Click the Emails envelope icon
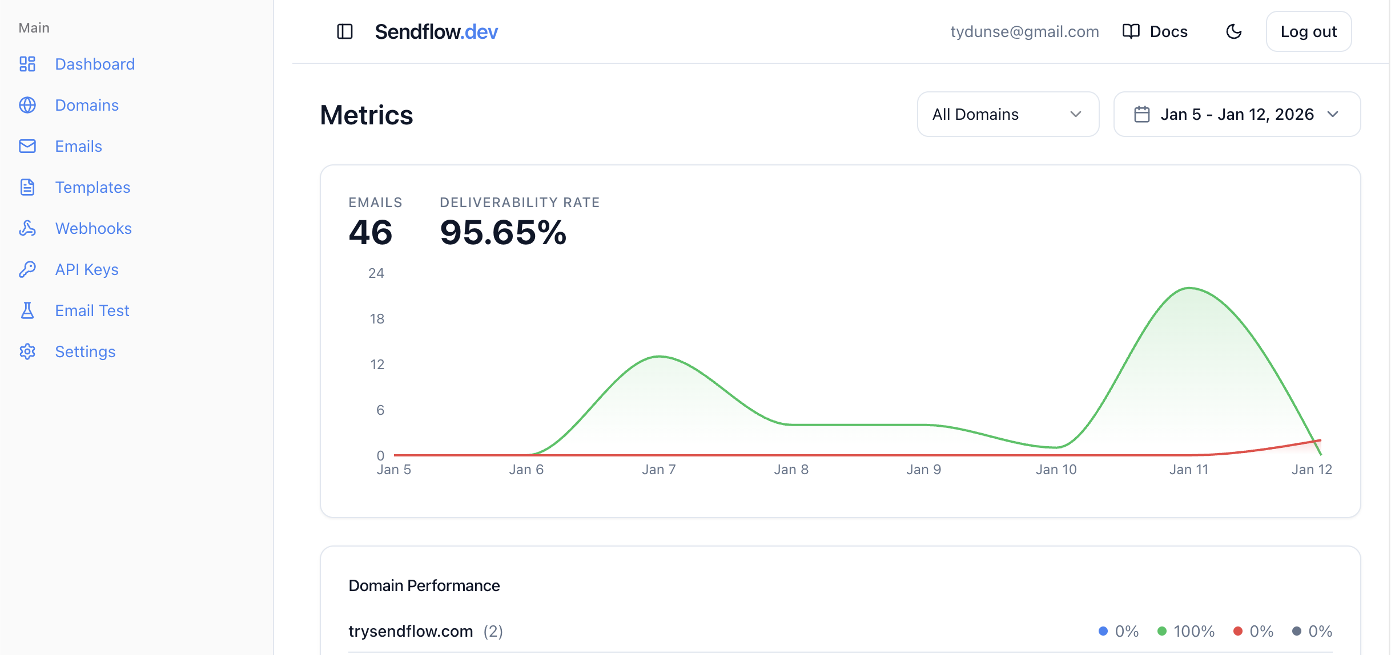The width and height of the screenshot is (1391, 655). (x=27, y=146)
